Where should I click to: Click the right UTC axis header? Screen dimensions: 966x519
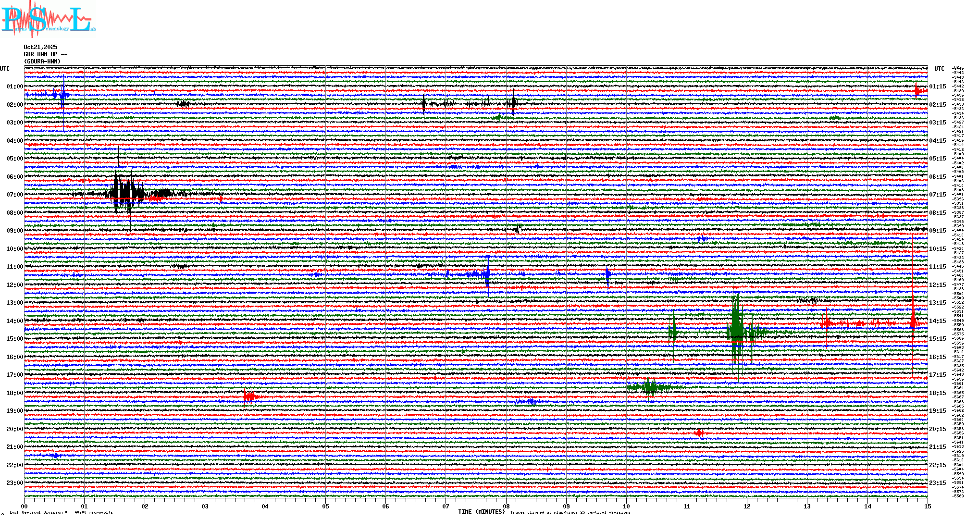pos(939,69)
